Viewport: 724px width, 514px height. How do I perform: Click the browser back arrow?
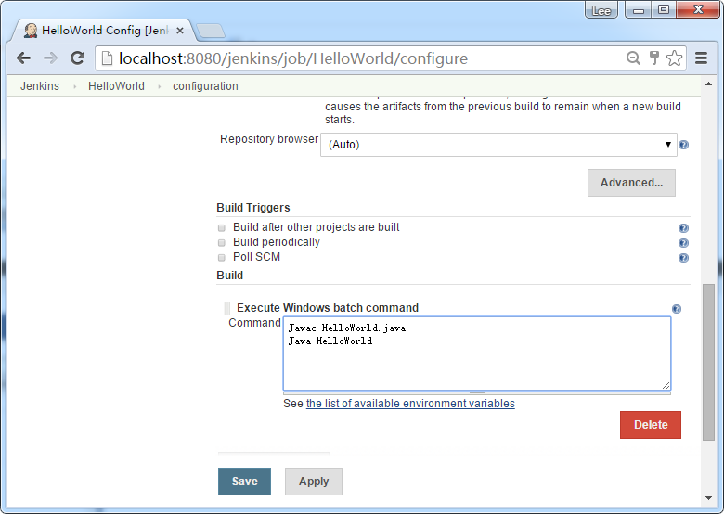[x=23, y=58]
